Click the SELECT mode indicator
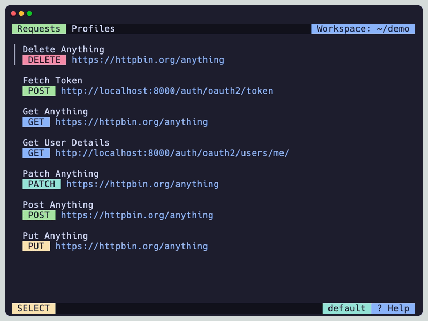The width and height of the screenshot is (428, 321). coord(34,308)
